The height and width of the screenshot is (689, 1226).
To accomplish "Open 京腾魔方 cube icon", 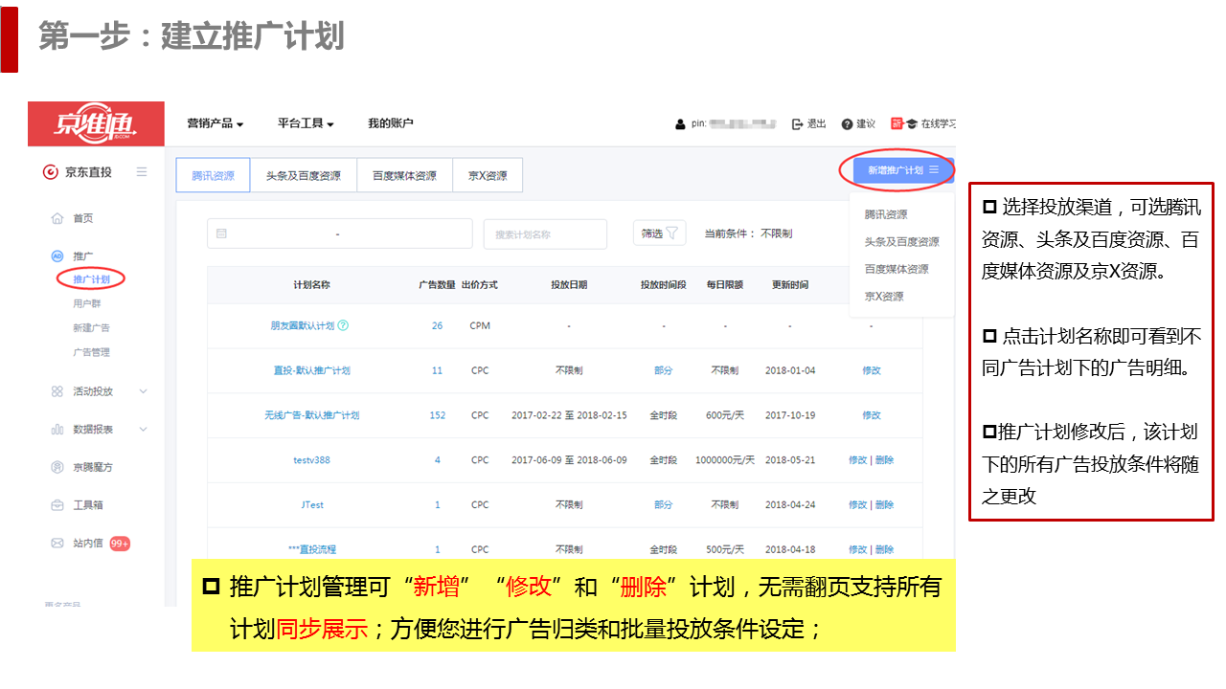I will coord(57,467).
